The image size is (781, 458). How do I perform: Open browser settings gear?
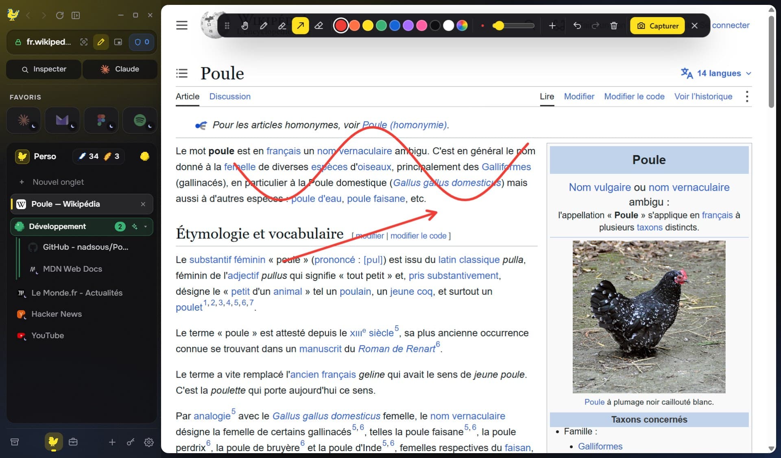tap(149, 442)
